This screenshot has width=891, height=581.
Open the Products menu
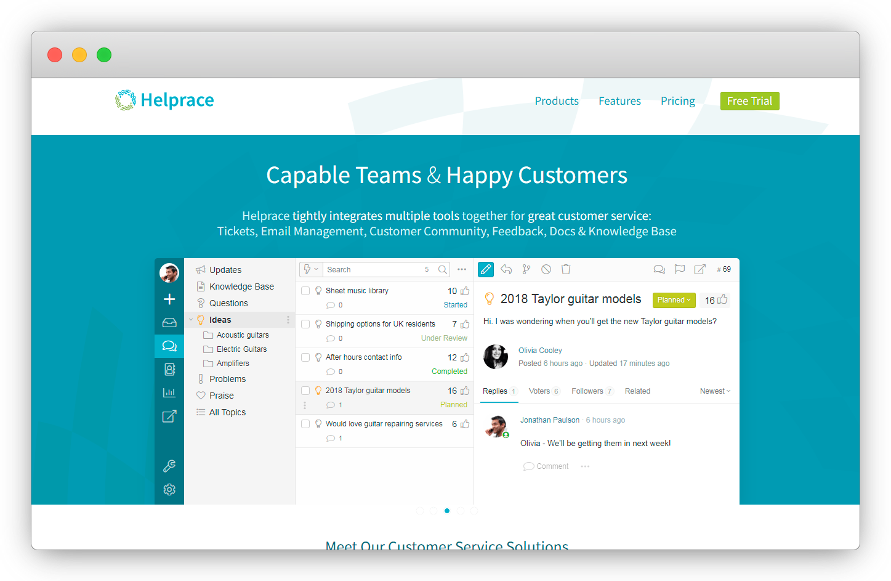(557, 101)
